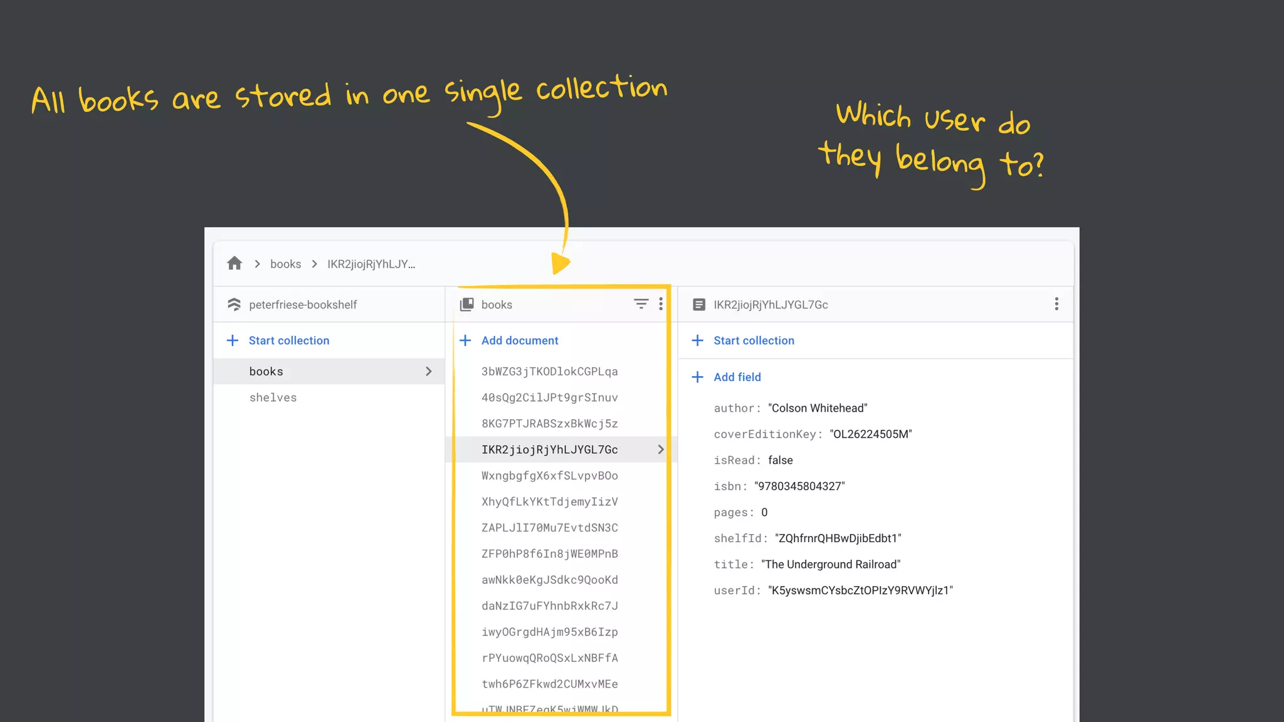This screenshot has height=722, width=1284.
Task: Click chevron on selected IKR2jiojRjYhLJYGL7Gc document
Action: coord(660,449)
